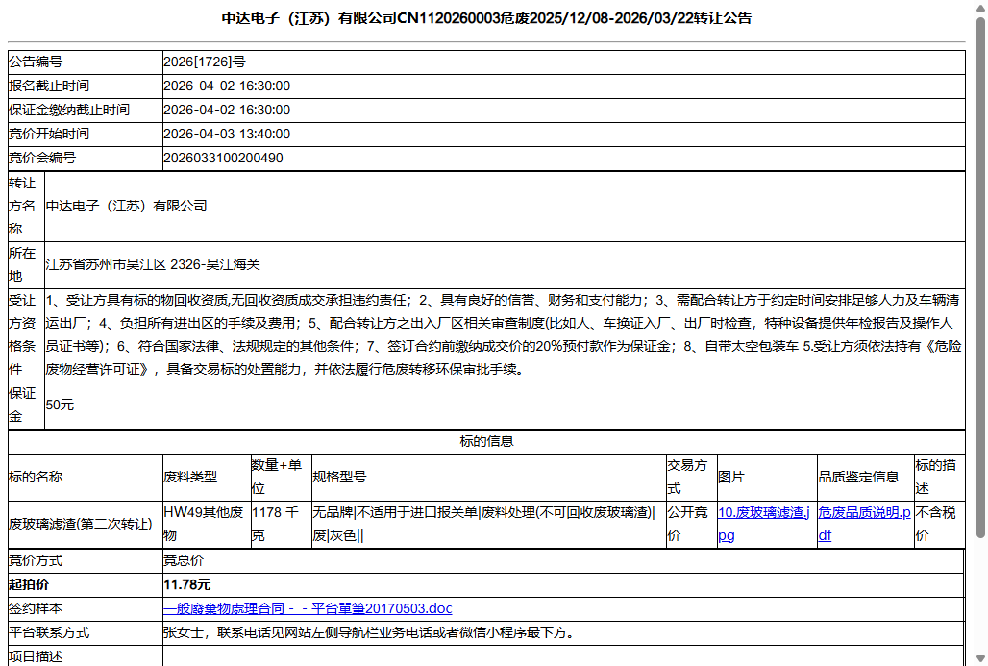Click the scrollbar up arrow
988x666 pixels.
coord(981,8)
